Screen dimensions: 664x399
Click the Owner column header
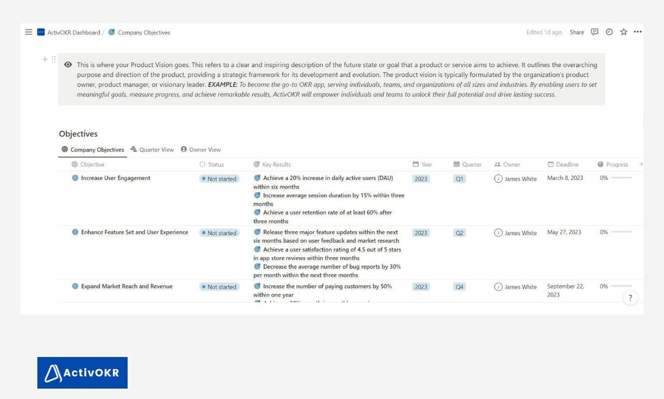click(507, 164)
